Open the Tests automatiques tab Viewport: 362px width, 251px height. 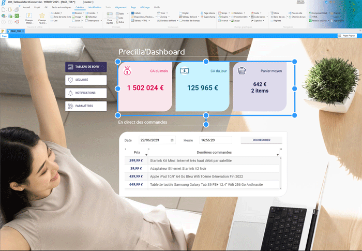point(62,7)
